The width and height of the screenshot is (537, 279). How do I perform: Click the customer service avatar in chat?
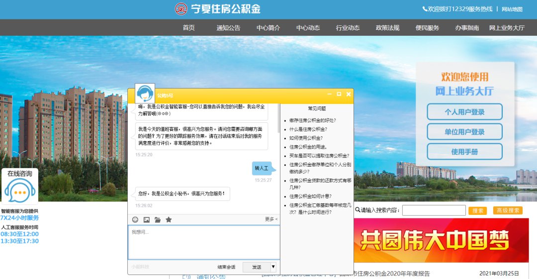coord(145,93)
